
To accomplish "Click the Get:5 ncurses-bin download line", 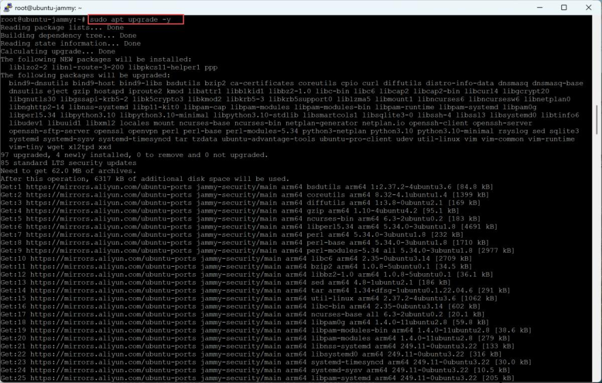I will 240,219.
